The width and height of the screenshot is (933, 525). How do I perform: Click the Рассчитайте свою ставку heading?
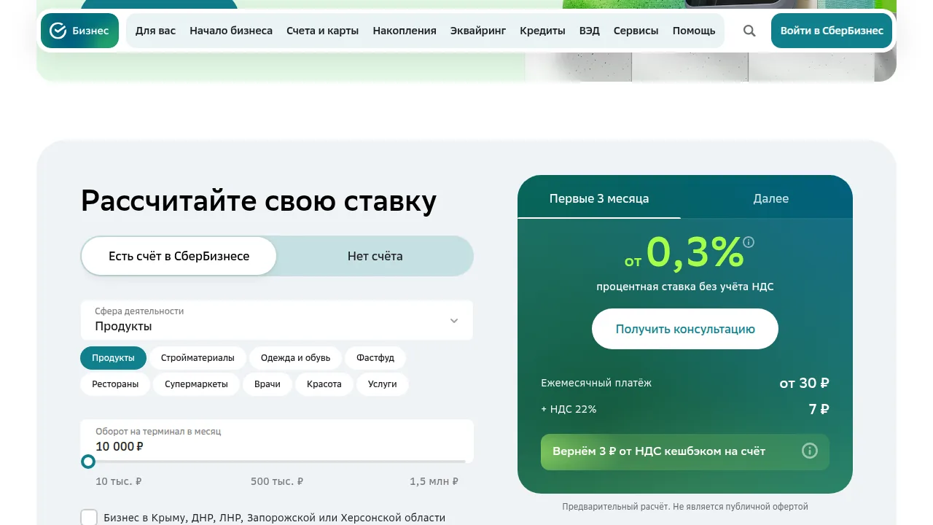(x=259, y=201)
